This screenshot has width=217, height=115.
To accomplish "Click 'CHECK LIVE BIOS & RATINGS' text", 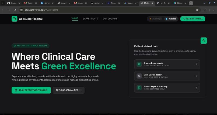I will coord(155,77).
